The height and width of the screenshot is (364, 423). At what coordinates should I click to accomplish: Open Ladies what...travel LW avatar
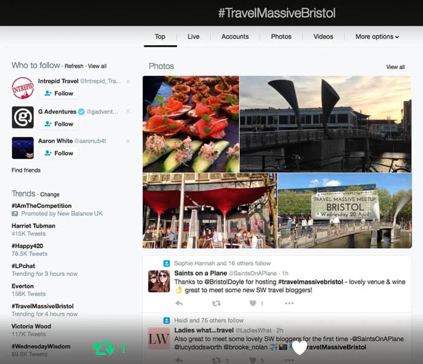[x=159, y=339]
